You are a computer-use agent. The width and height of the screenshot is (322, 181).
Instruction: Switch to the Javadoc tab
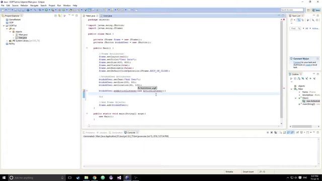[x=102, y=133]
